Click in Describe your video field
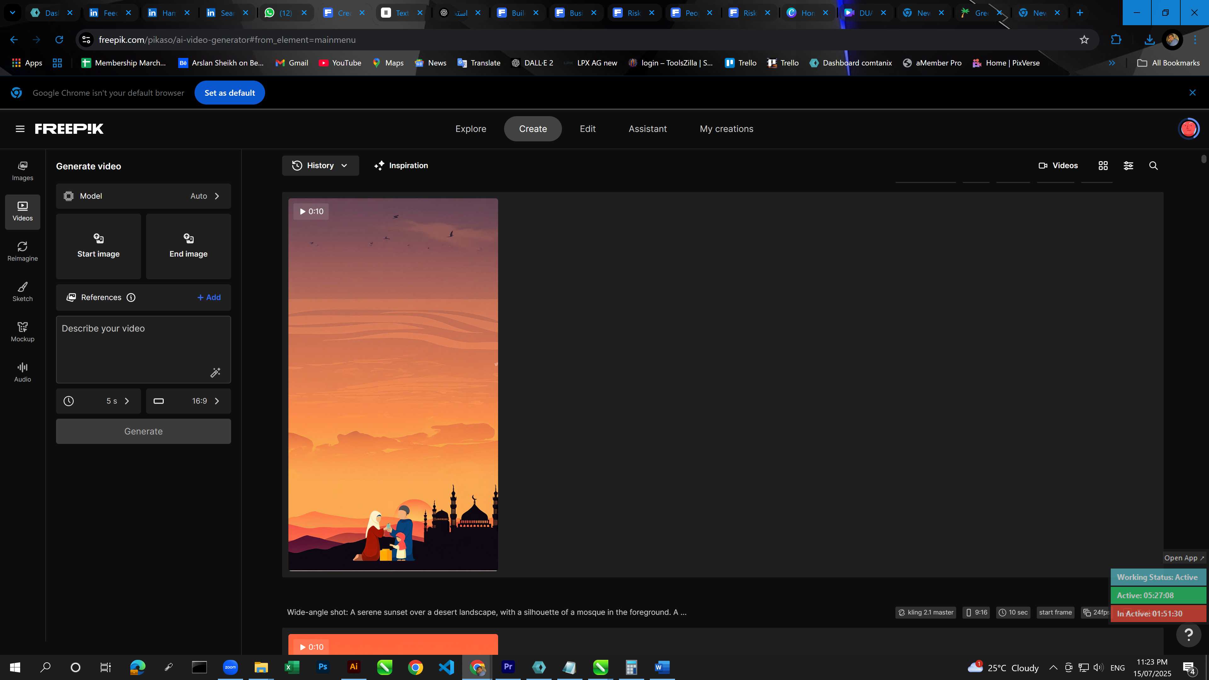This screenshot has width=1209, height=680. tap(143, 350)
